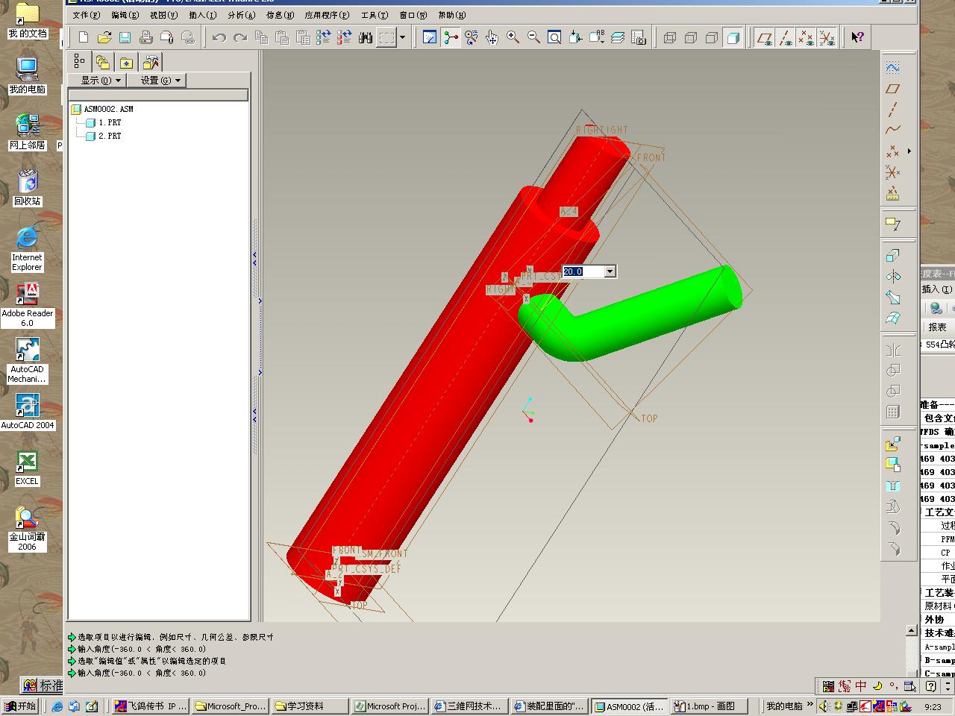This screenshot has width=955, height=716.
Task: Click the zoom out magnifier icon
Action: pos(534,37)
